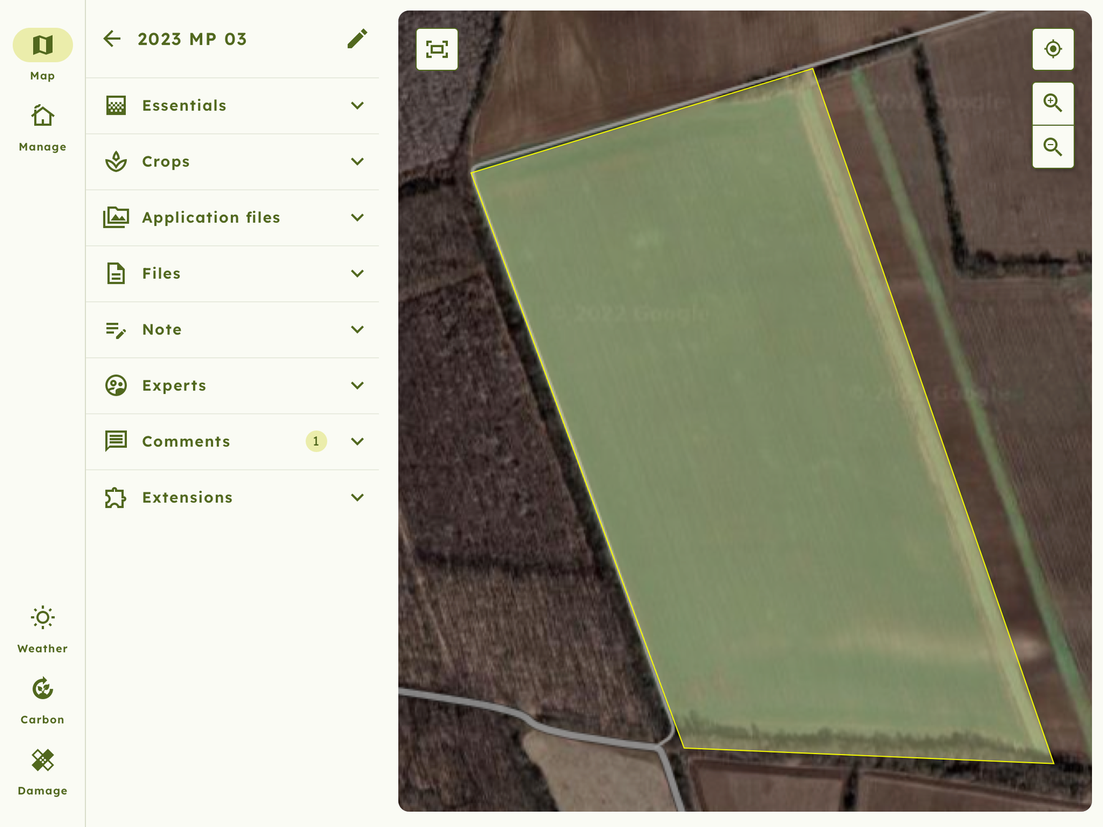Click the pencil to edit field name
The image size is (1103, 827).
pos(357,38)
